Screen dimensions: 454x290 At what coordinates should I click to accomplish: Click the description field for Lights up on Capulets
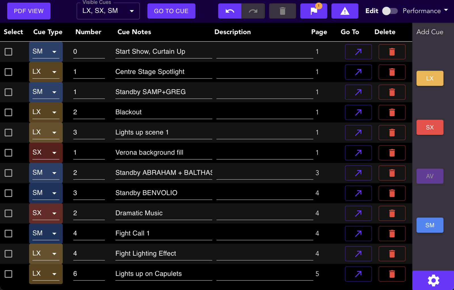pyautogui.click(x=265, y=274)
